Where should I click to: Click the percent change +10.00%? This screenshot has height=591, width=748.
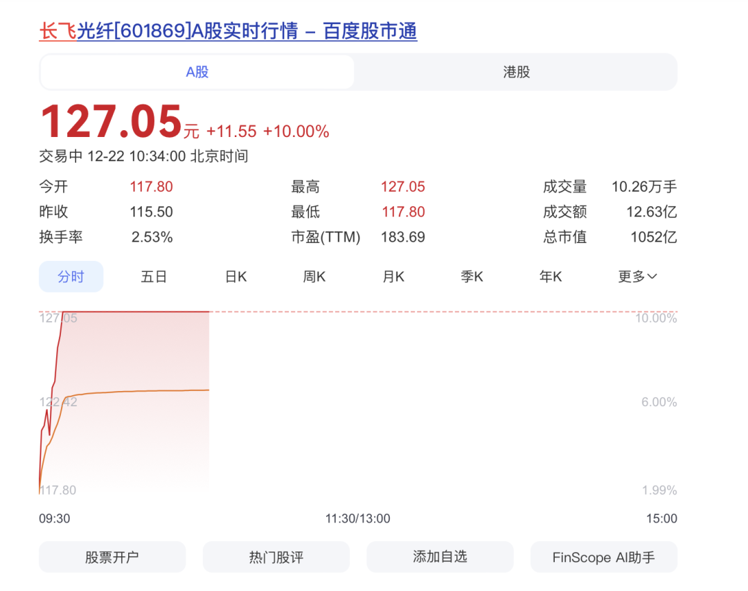pos(296,131)
